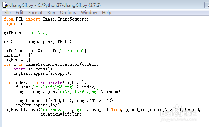Click the 'c:\\new.gif' string in save call
209x127 pixels.
(56, 110)
